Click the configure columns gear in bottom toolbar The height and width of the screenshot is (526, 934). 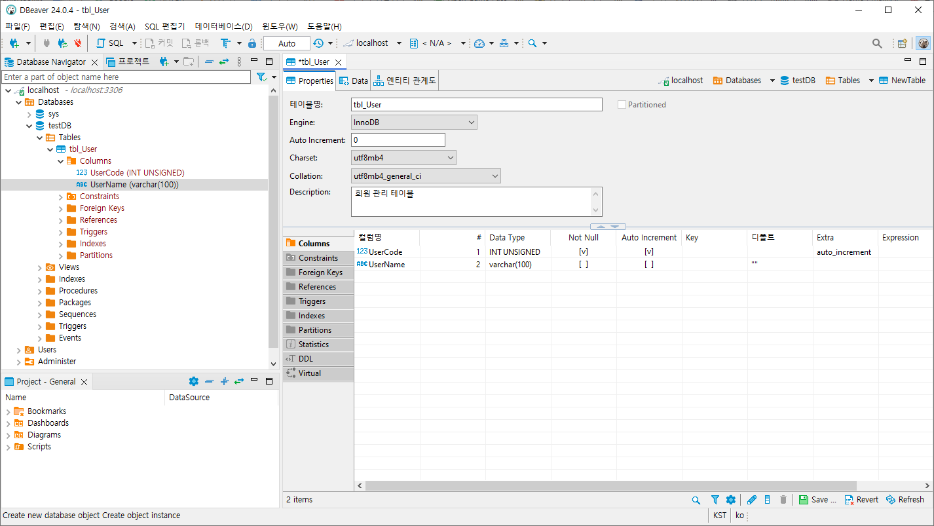coord(731,500)
